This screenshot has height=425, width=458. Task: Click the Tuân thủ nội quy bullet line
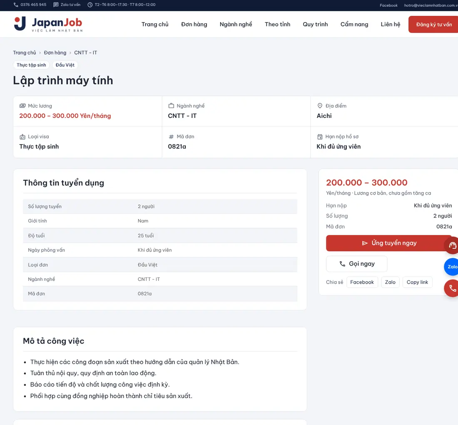coord(93,373)
